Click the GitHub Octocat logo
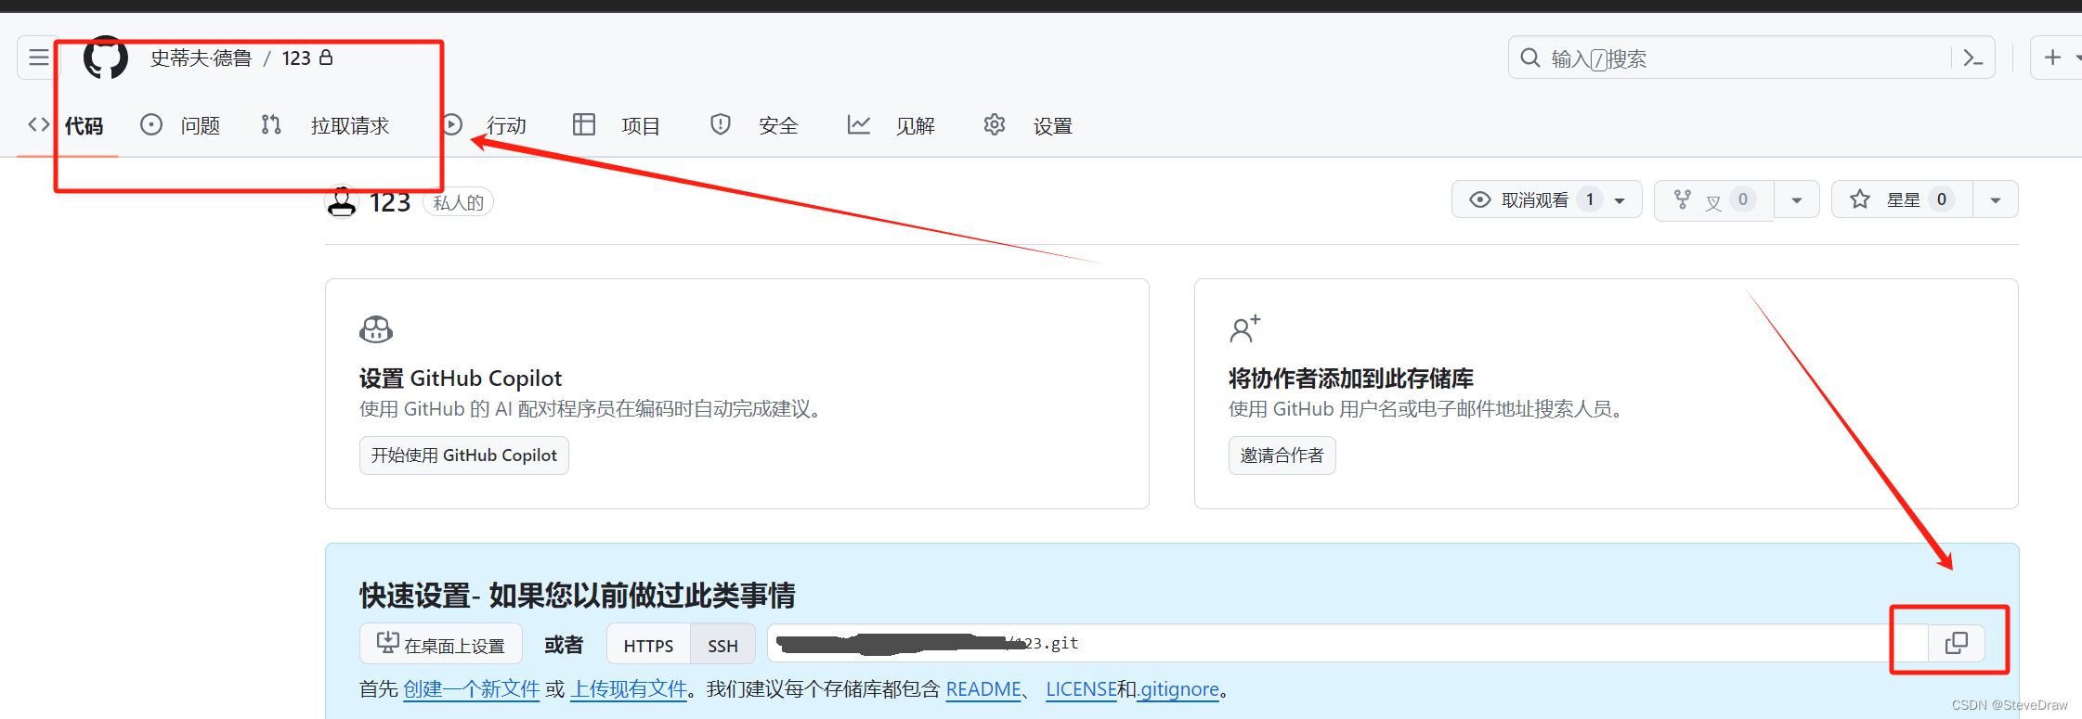 point(106,58)
